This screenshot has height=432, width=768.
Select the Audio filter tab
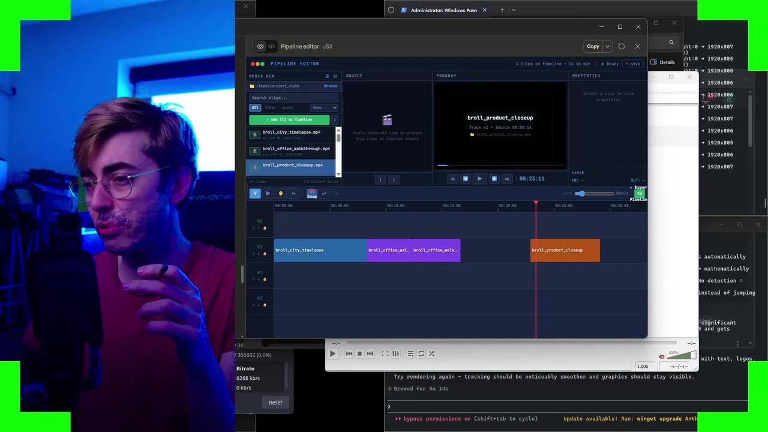point(287,107)
